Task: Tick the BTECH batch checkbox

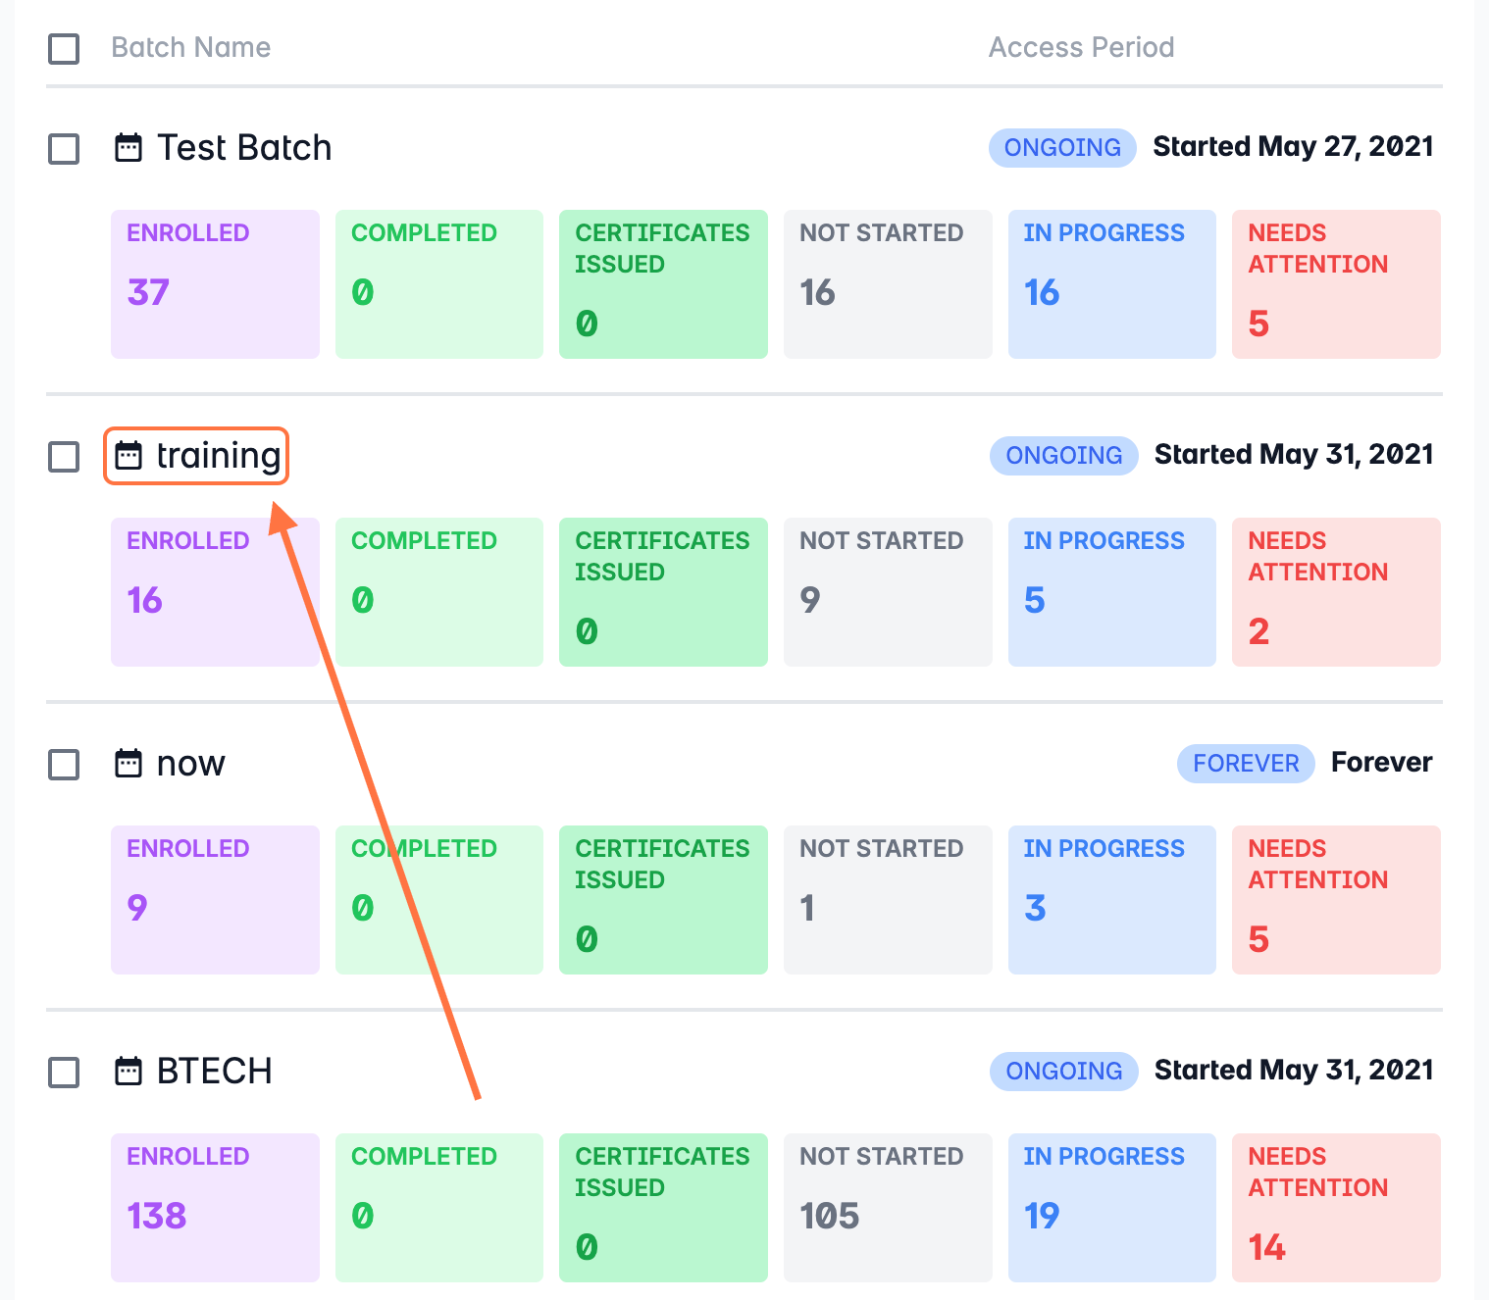Action: [65, 1073]
